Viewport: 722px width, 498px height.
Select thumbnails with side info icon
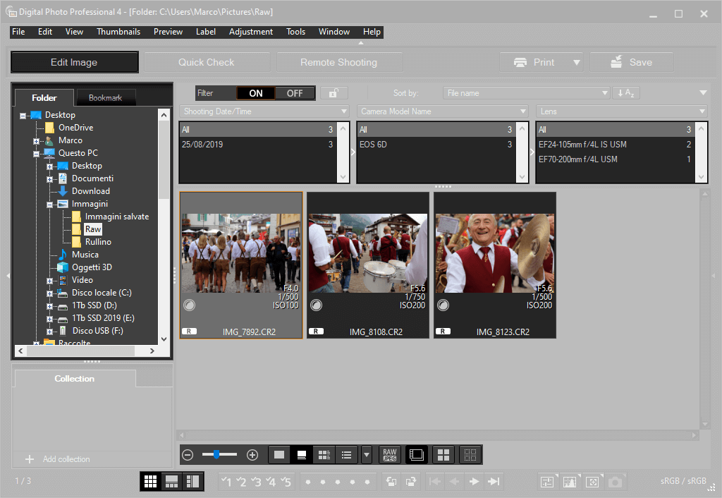point(324,455)
